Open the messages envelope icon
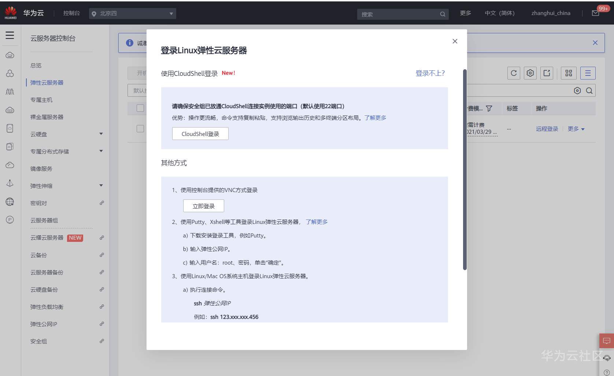The image size is (614, 376). coord(596,13)
